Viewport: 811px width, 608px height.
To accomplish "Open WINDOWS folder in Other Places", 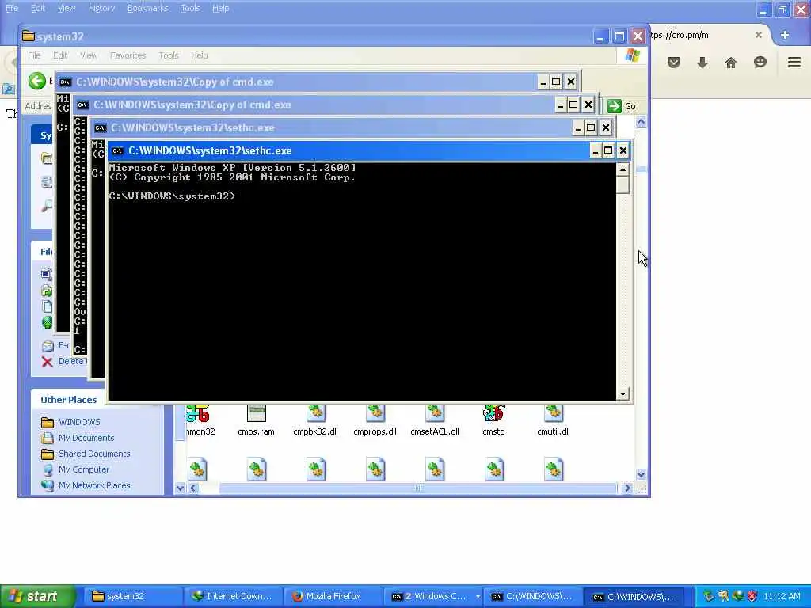I will 79,422.
